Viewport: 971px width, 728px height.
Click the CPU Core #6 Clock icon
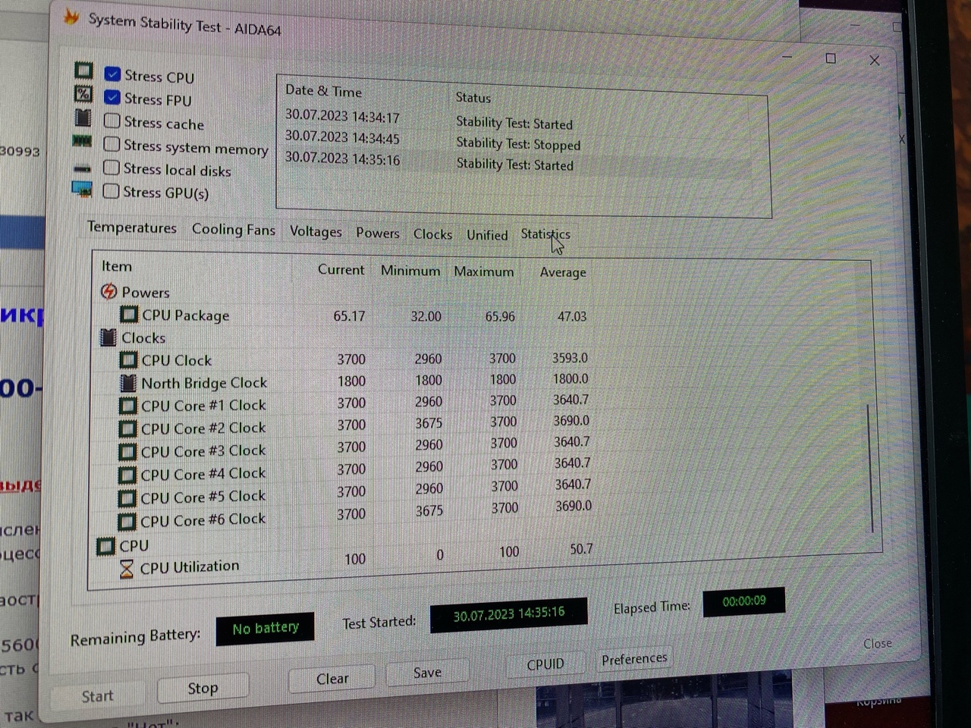[127, 522]
